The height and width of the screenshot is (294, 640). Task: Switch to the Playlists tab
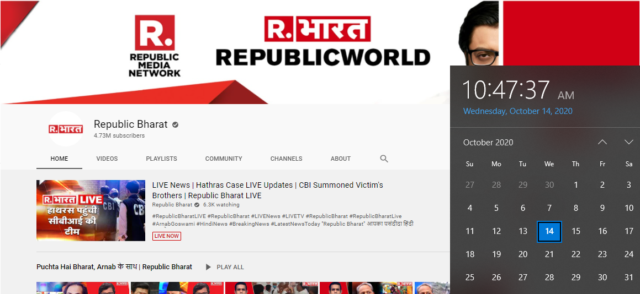tap(161, 159)
